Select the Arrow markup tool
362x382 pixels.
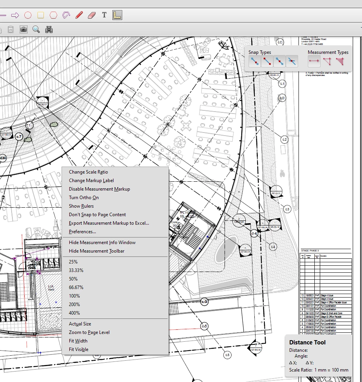[15, 15]
